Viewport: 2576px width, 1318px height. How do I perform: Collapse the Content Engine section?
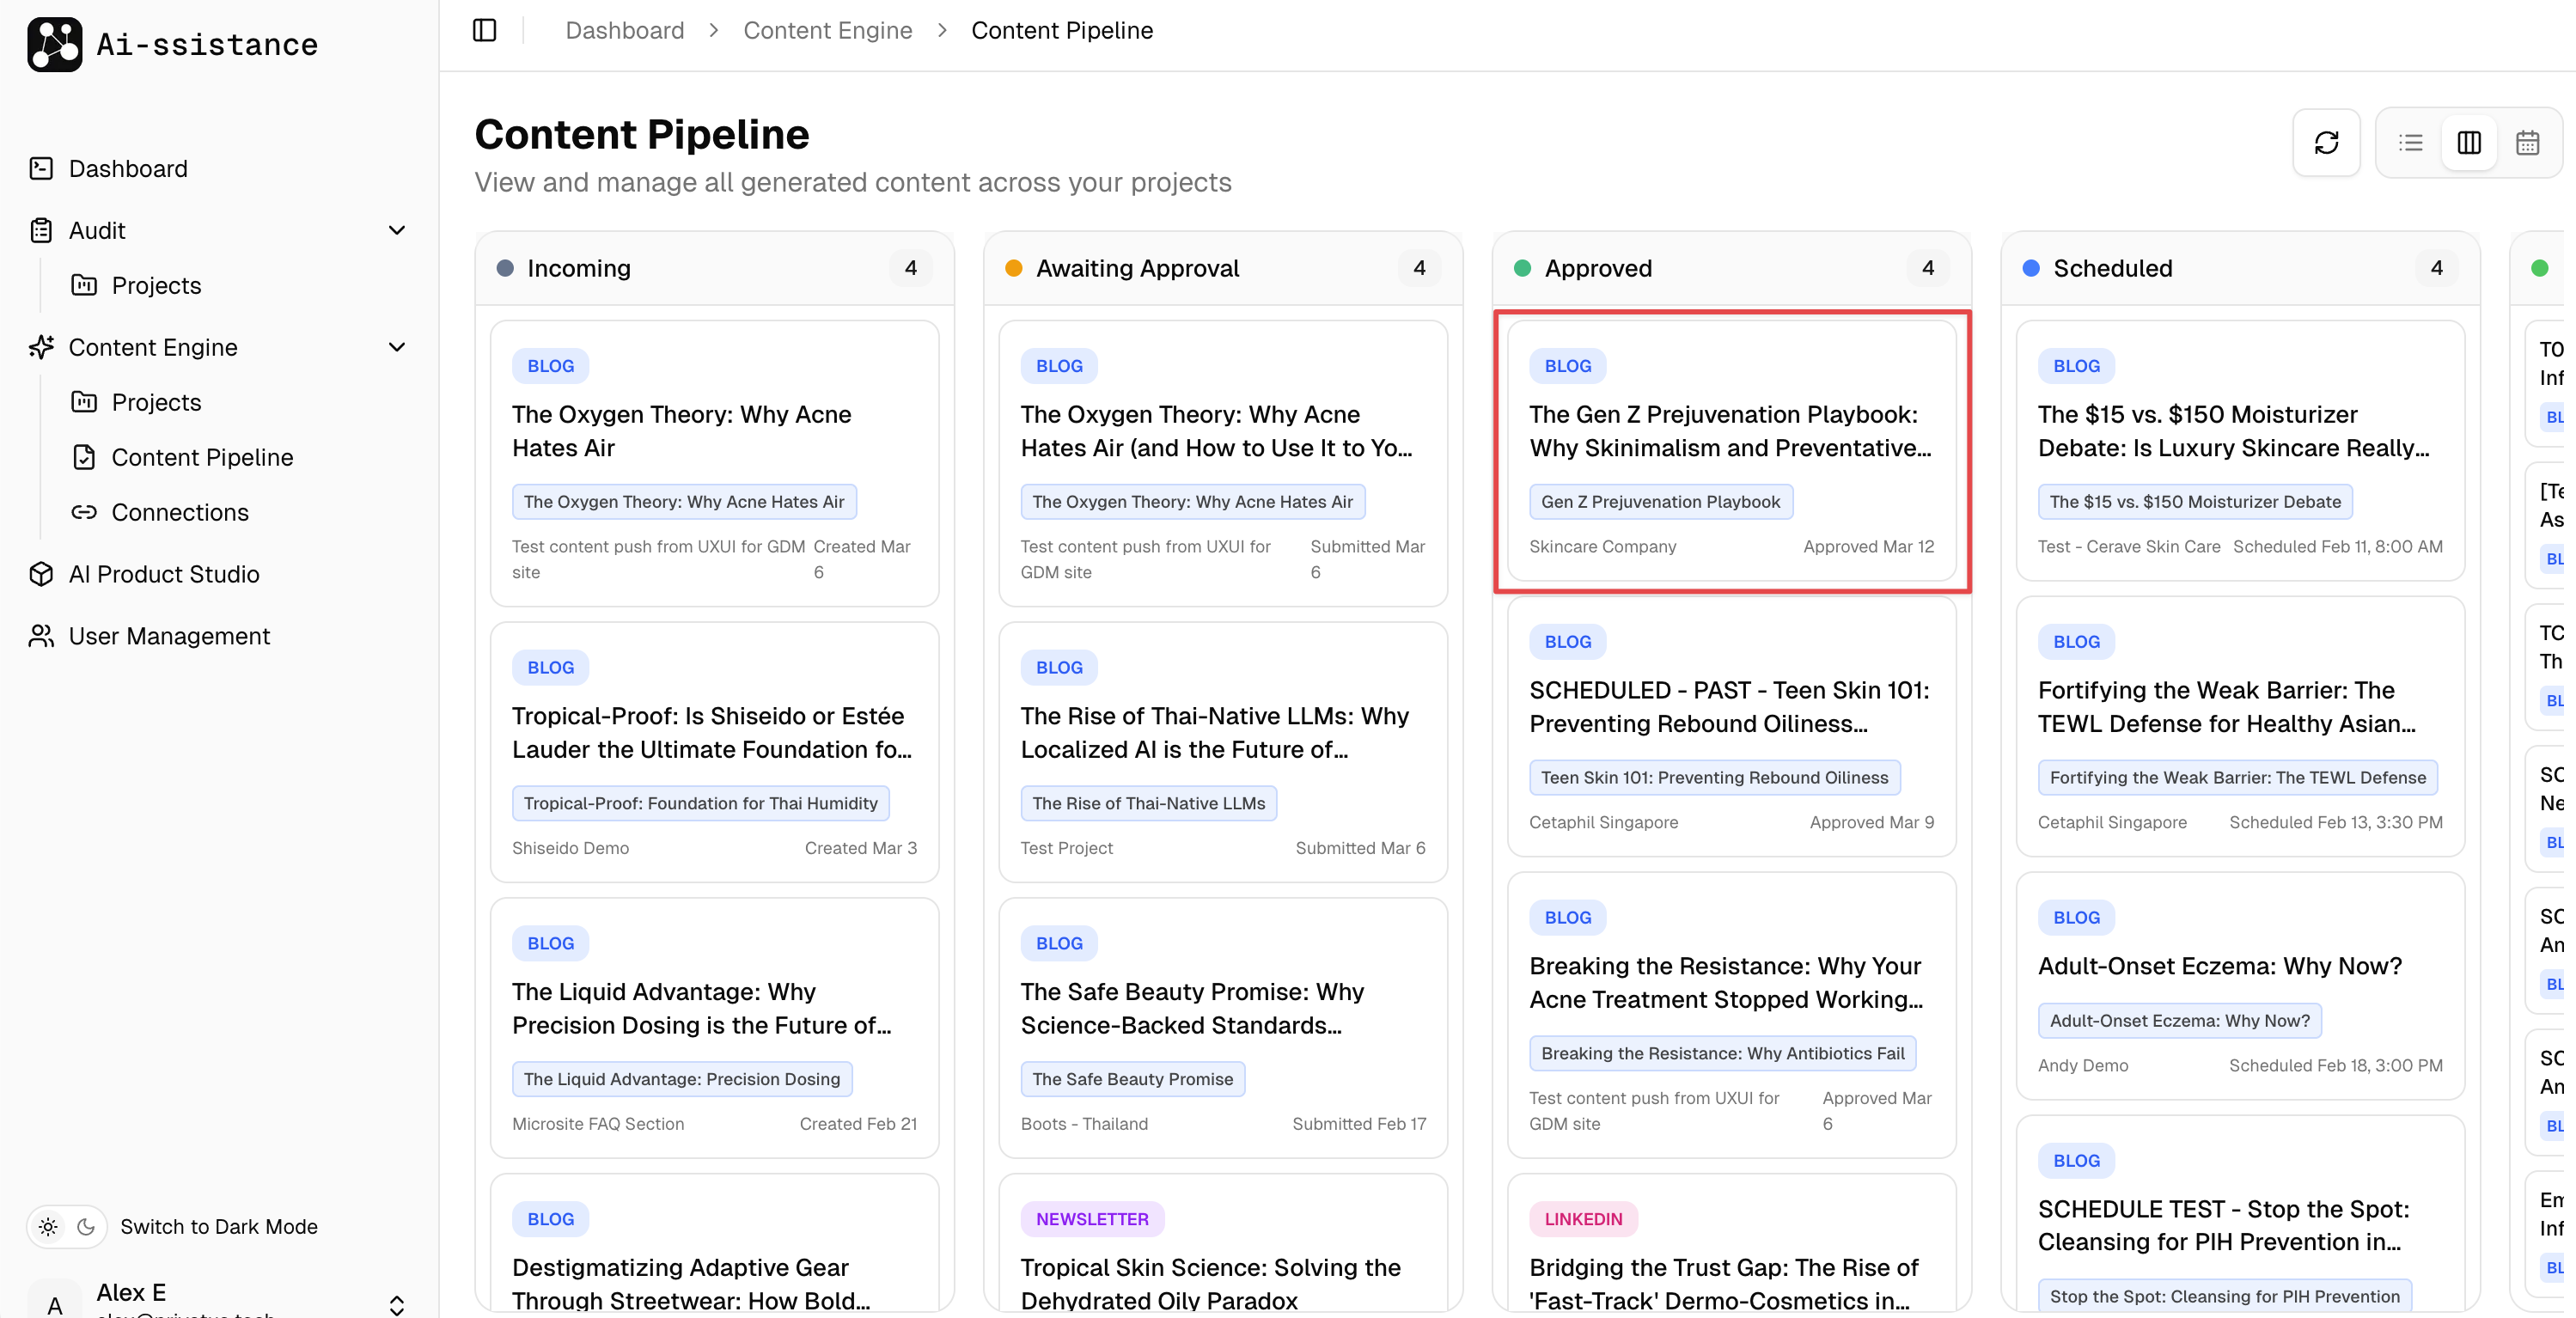tap(397, 347)
